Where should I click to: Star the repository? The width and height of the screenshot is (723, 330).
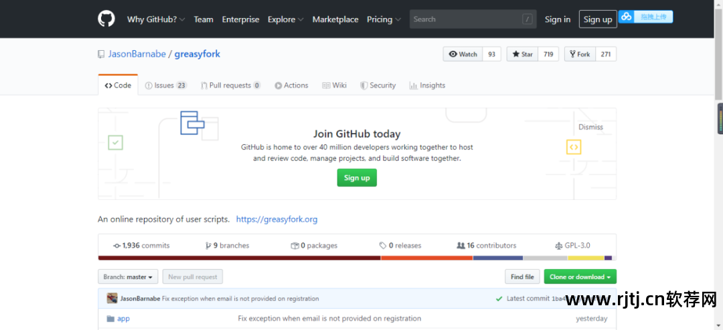(522, 54)
